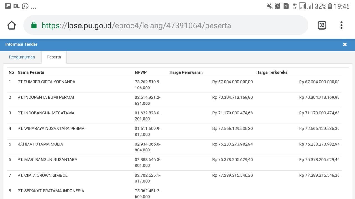Tap the muted sound status icon
The image size is (355, 199).
point(270,6)
